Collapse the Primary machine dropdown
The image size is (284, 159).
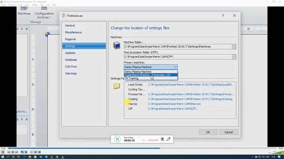(x=175, y=67)
